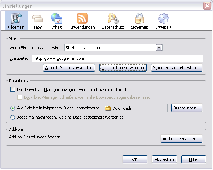Click the Startseite URL field
The height and width of the screenshot is (170, 213).
pyautogui.click(x=117, y=58)
